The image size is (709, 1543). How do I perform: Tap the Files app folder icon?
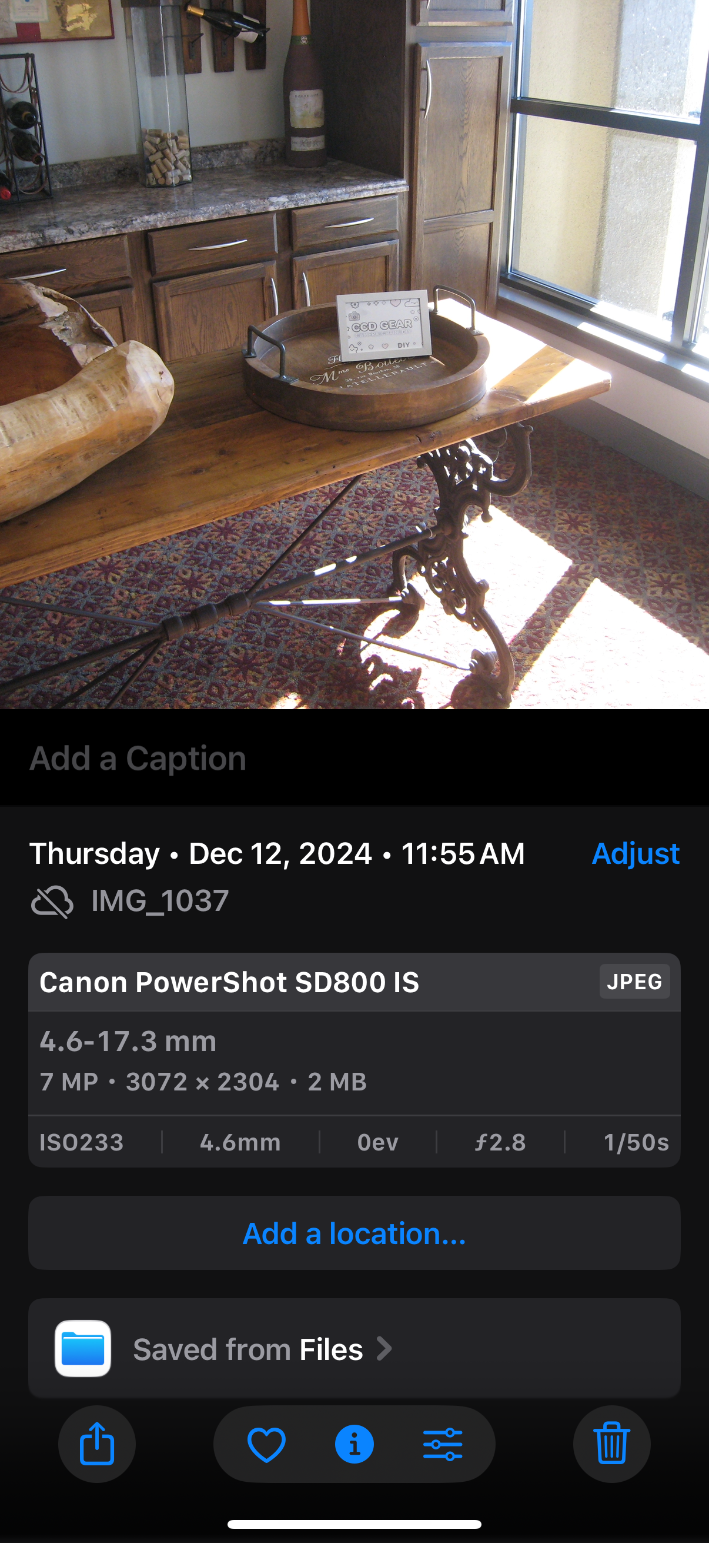83,1348
